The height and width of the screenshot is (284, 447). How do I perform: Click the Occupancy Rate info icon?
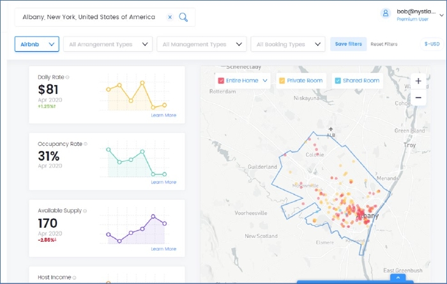point(86,144)
